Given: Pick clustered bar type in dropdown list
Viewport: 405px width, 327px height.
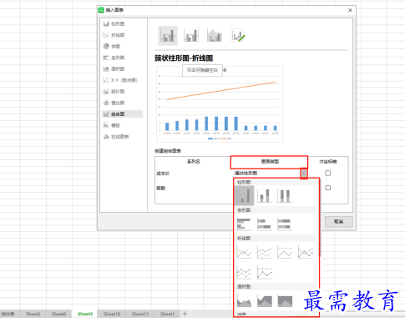Looking at the screenshot, I should point(244,224).
